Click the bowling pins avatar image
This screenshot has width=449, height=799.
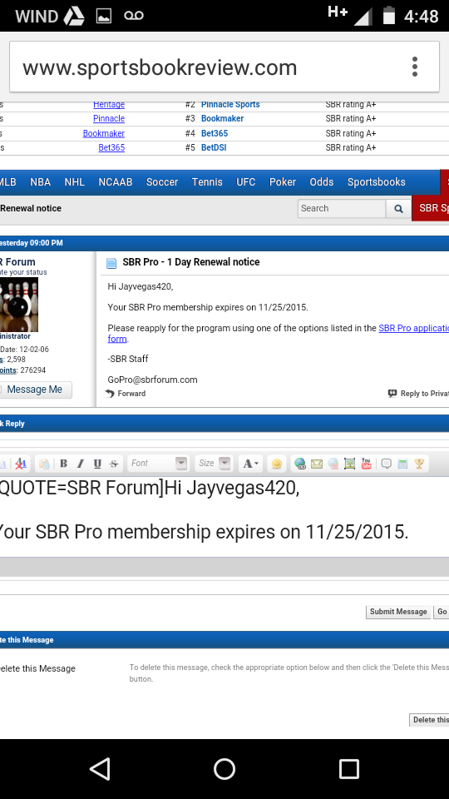click(19, 305)
